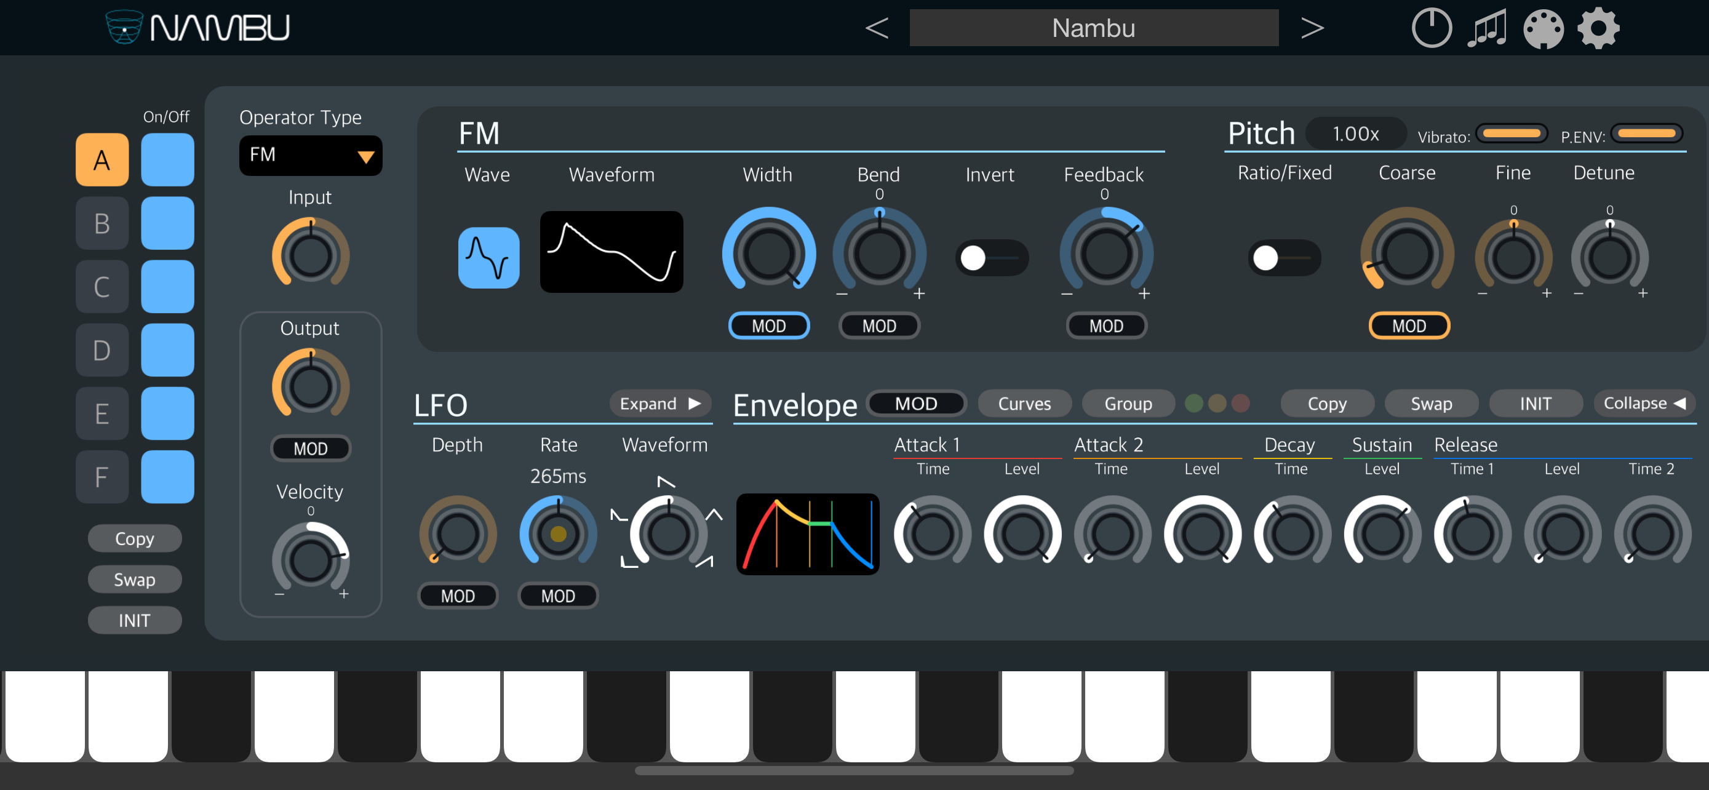Click the Envelope Copy button
The width and height of the screenshot is (1709, 790).
pyautogui.click(x=1327, y=403)
